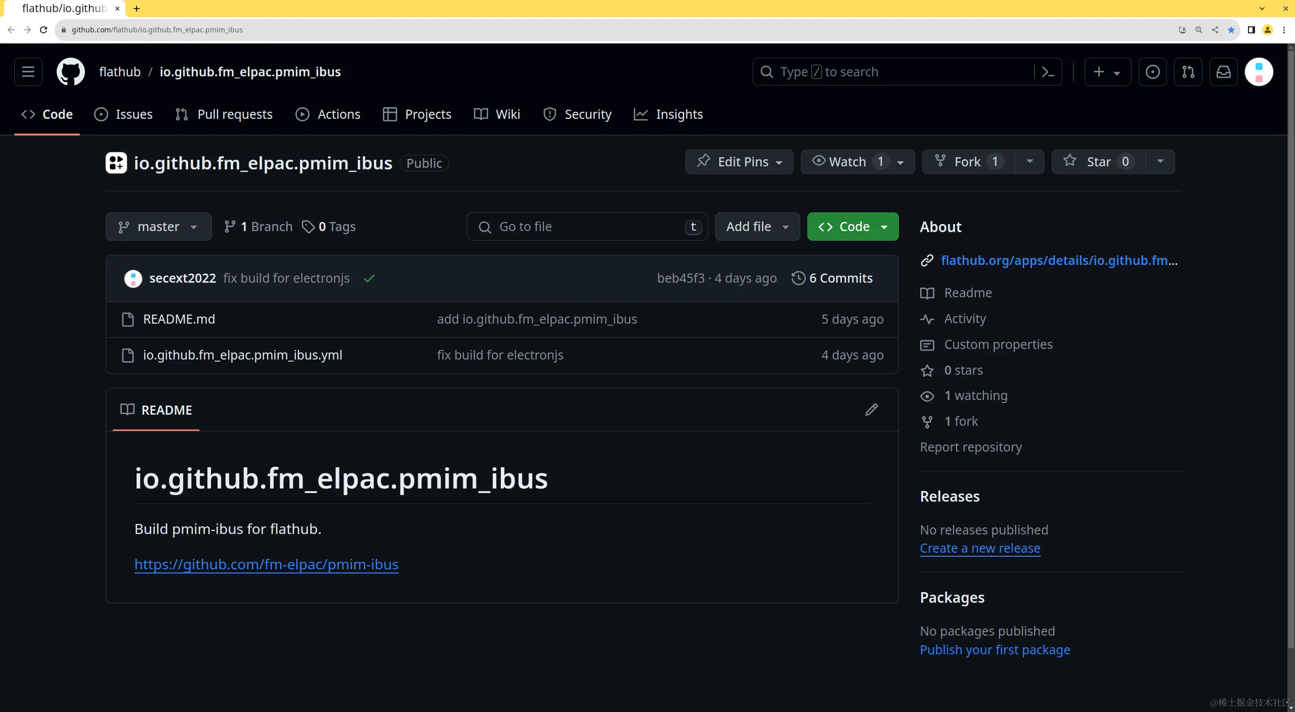Click Create a new release link
This screenshot has height=712, width=1295.
pos(980,548)
